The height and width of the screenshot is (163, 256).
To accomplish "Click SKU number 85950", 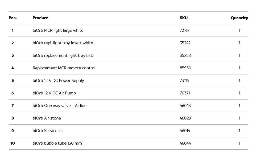I will [x=185, y=68].
